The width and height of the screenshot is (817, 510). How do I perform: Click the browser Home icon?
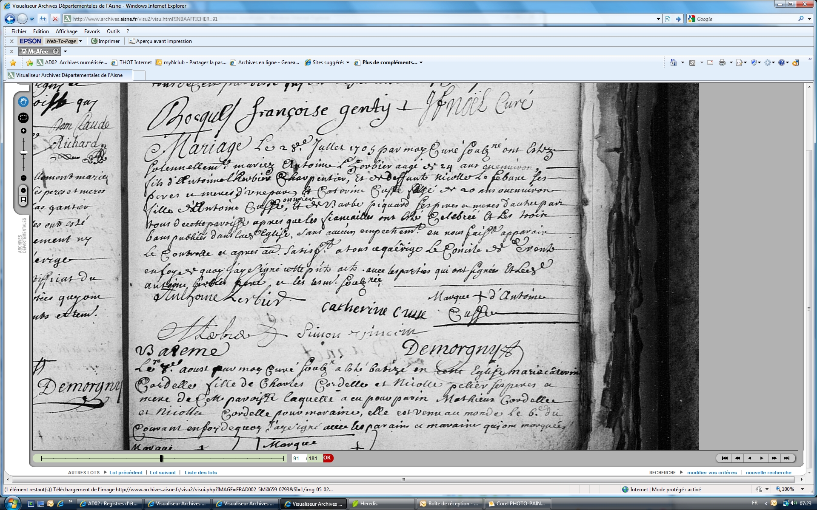pyautogui.click(x=673, y=62)
